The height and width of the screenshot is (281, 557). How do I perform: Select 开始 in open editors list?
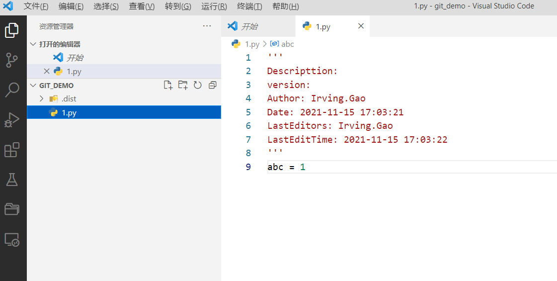click(x=124, y=58)
